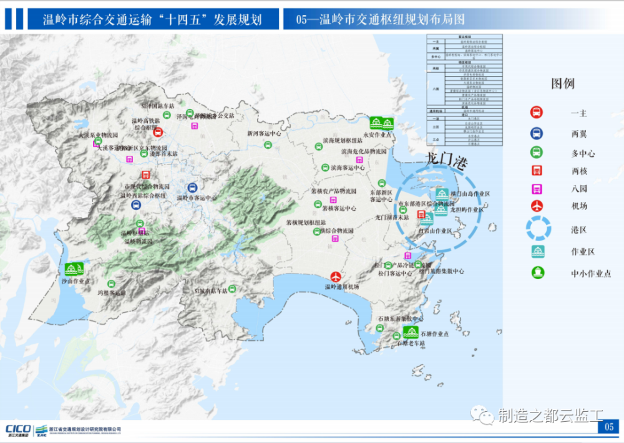
Task: Click the green 中小作业点 ship icon in the legend
Action: [x=538, y=272]
